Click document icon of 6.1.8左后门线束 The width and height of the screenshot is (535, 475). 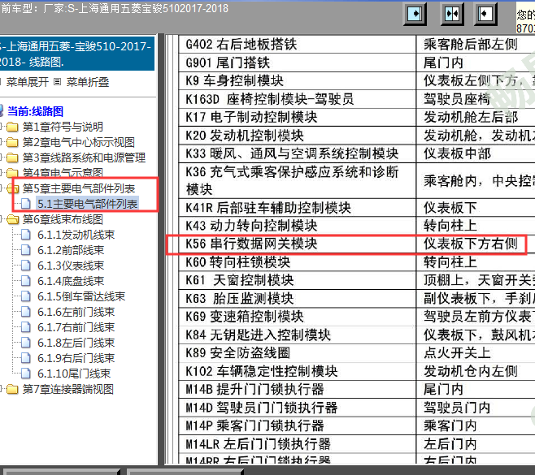click(26, 343)
